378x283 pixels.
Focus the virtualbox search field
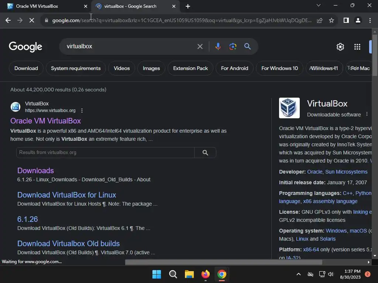(x=130, y=46)
